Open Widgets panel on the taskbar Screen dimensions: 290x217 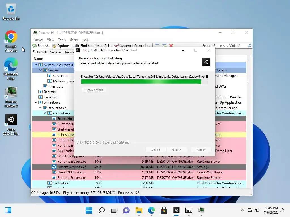coord(8,210)
